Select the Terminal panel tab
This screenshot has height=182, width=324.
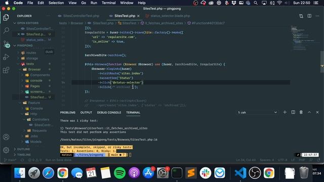pos(133,112)
